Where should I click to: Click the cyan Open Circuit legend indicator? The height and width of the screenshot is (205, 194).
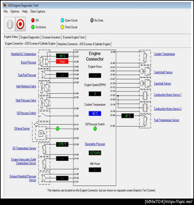pyautogui.click(x=62, y=20)
